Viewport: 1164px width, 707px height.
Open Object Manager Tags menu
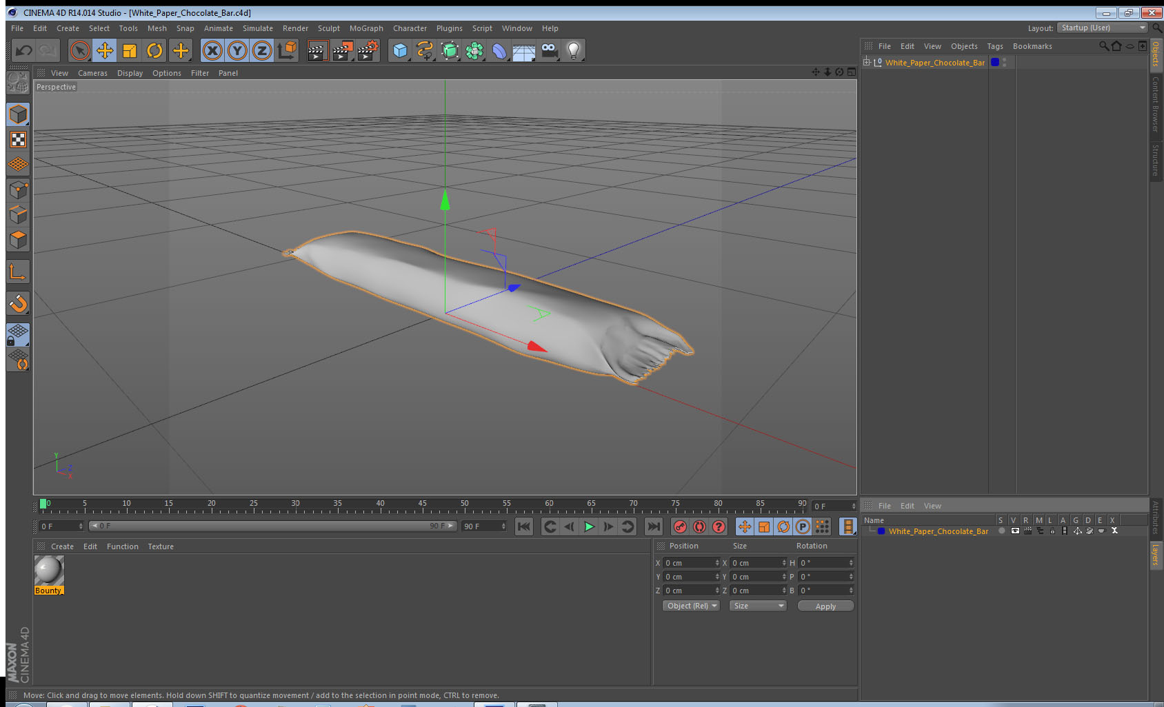point(994,46)
